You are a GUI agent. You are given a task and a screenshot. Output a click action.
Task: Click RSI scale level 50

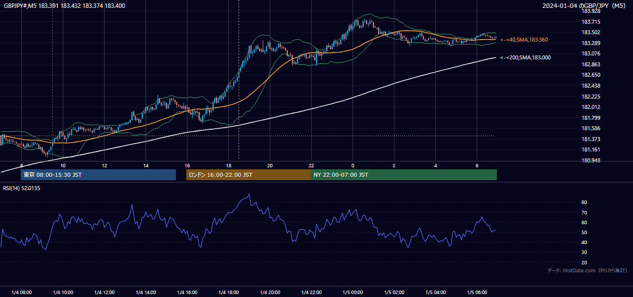[584, 232]
